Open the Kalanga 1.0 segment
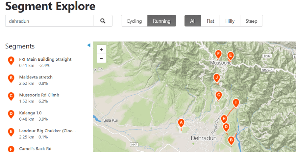 point(30,113)
